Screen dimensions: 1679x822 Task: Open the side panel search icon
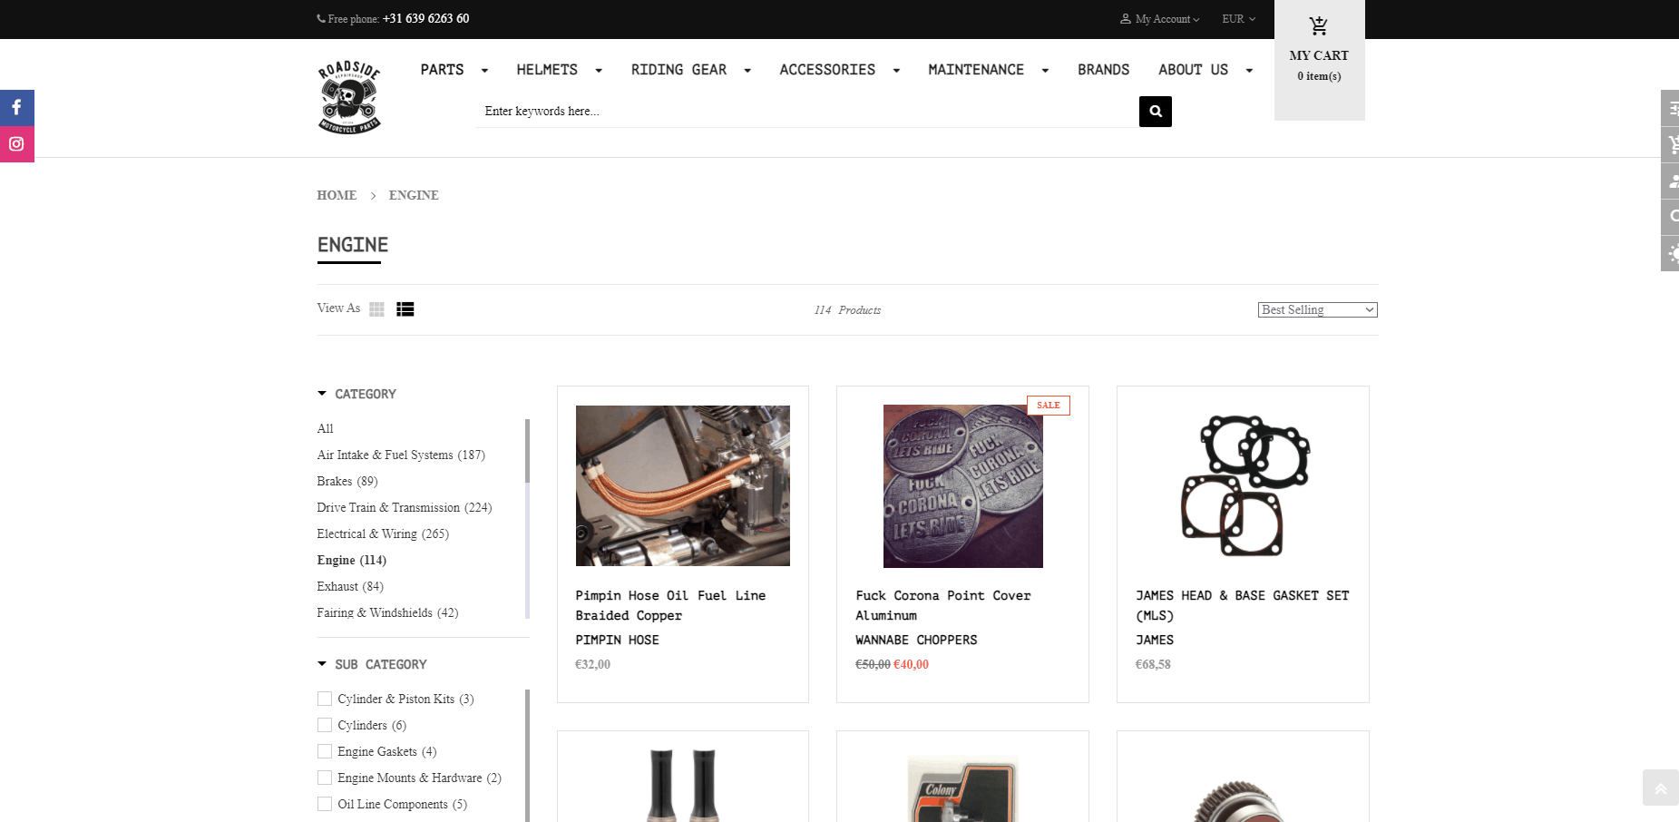pyautogui.click(x=1670, y=217)
